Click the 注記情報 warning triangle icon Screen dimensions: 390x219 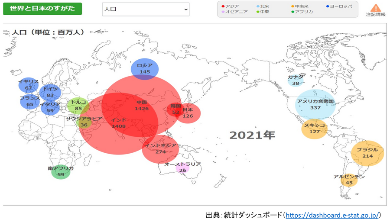point(375,8)
